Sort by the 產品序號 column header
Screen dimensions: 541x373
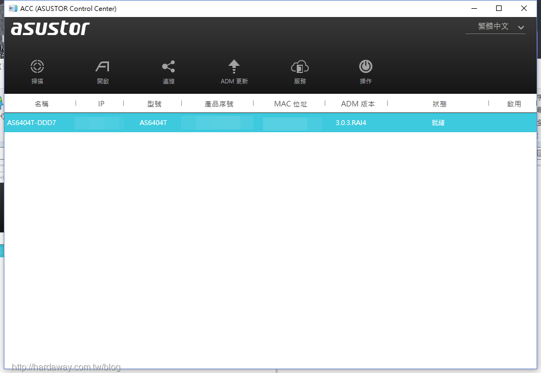coord(219,104)
